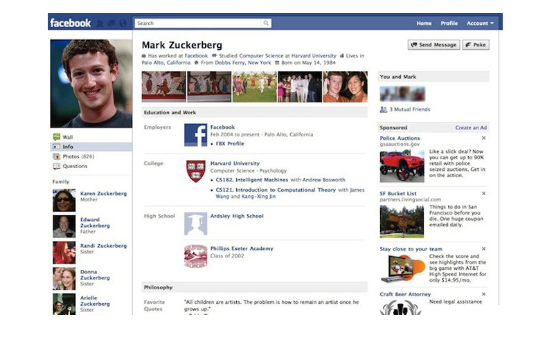Screen dimensions: 554x346
Task: Click the Send Message button
Action: (x=434, y=45)
